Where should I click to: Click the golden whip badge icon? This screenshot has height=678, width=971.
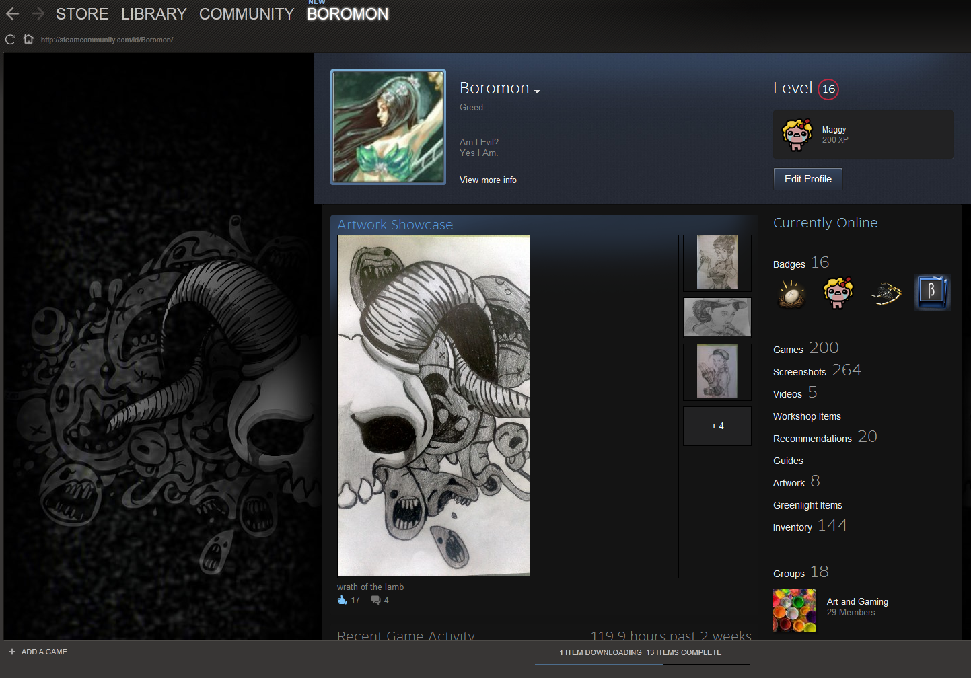pyautogui.click(x=885, y=292)
